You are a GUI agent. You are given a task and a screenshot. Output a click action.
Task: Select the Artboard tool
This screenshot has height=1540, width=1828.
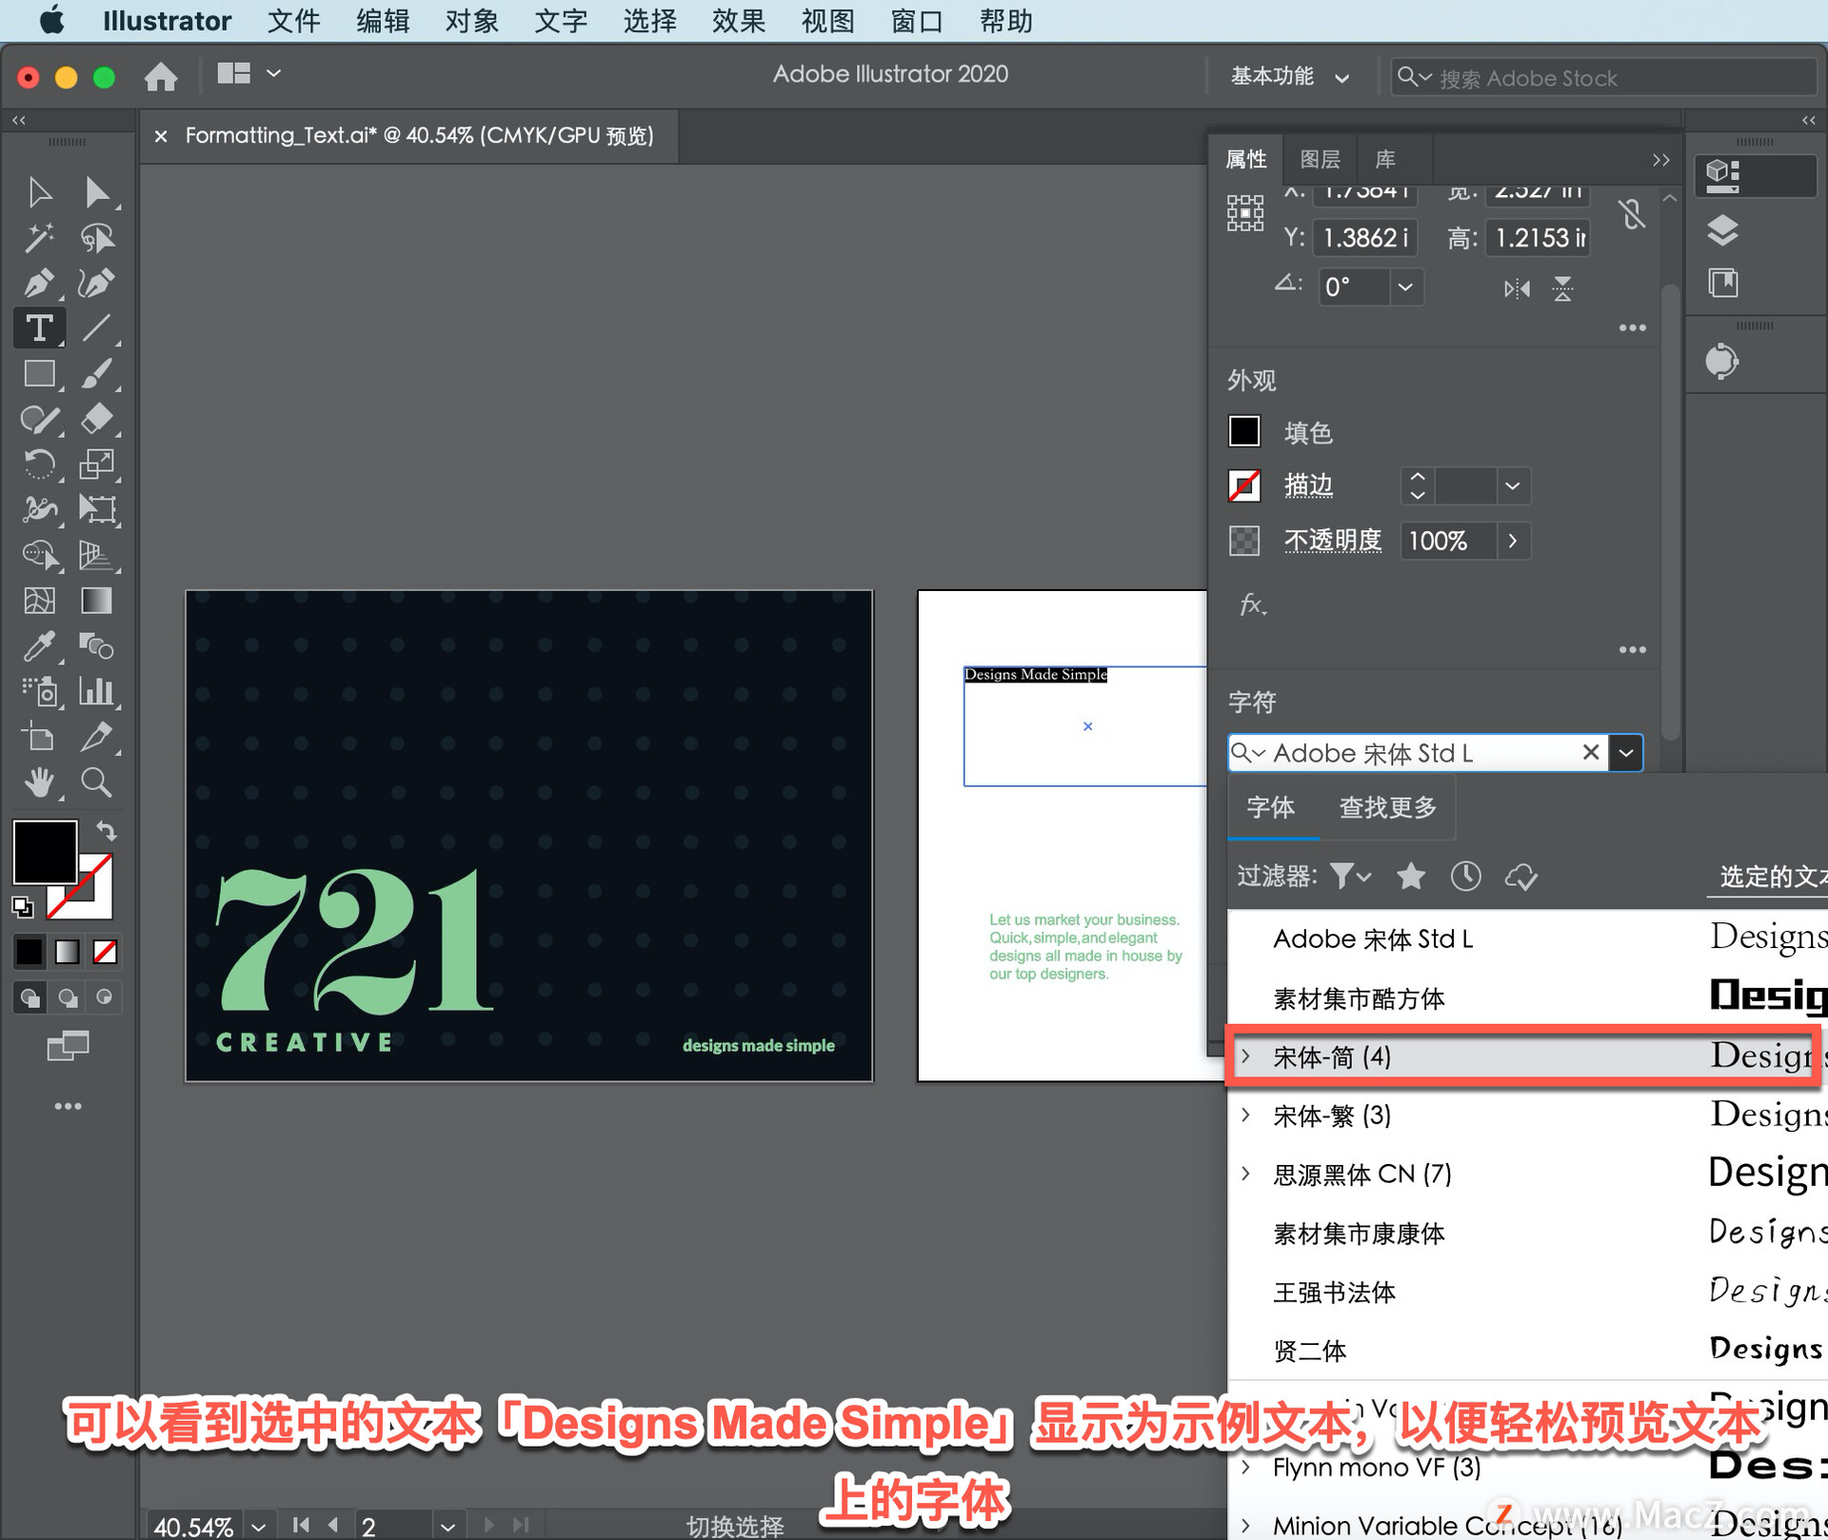[x=39, y=737]
